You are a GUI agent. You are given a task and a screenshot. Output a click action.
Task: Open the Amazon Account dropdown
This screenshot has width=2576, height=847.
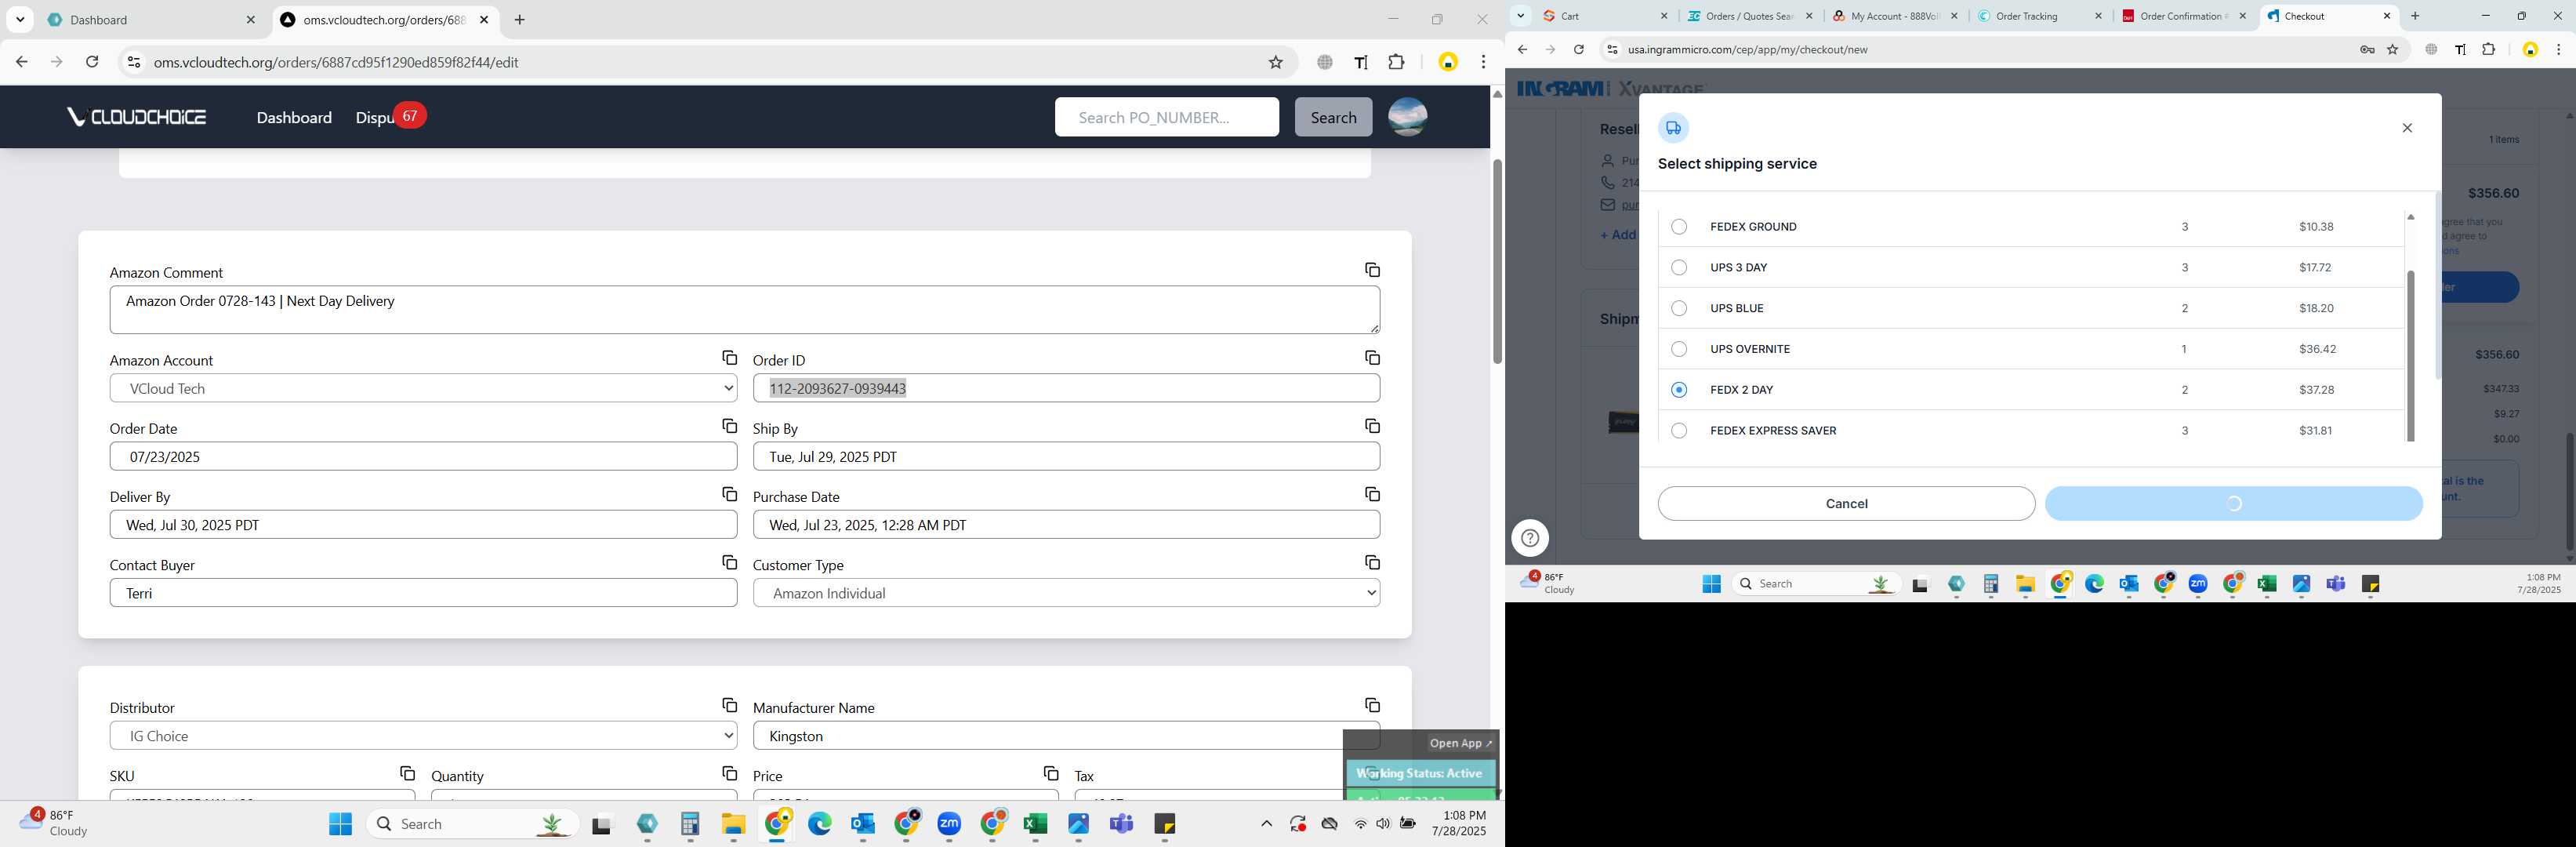point(423,388)
